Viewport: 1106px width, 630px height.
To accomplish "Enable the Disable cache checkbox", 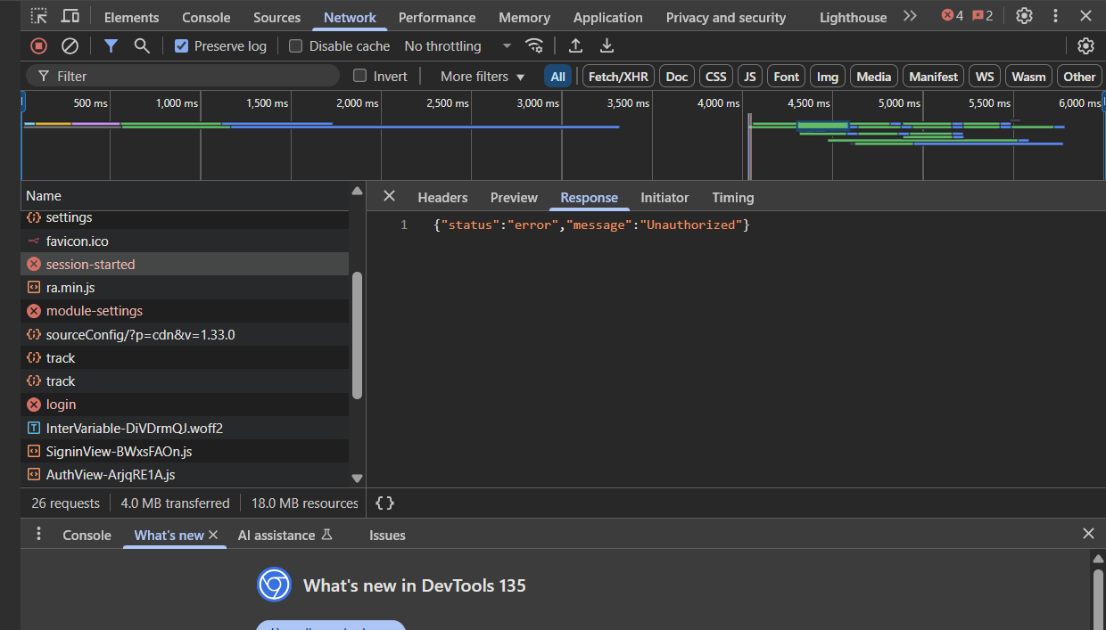I will (x=296, y=46).
